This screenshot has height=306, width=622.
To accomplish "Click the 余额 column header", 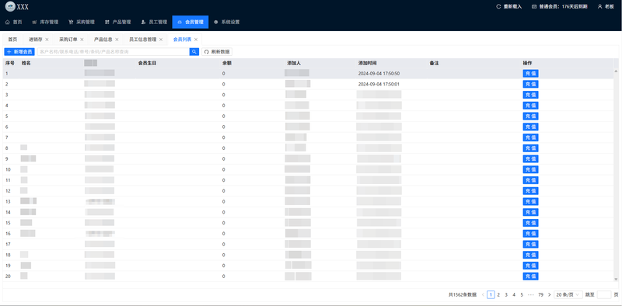I will point(227,63).
